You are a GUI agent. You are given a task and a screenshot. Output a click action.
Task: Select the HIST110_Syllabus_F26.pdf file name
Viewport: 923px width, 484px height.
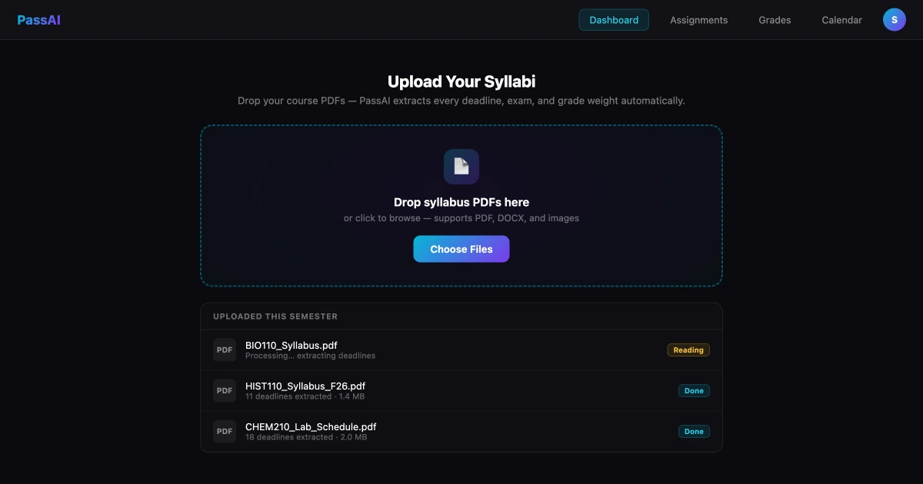click(305, 386)
